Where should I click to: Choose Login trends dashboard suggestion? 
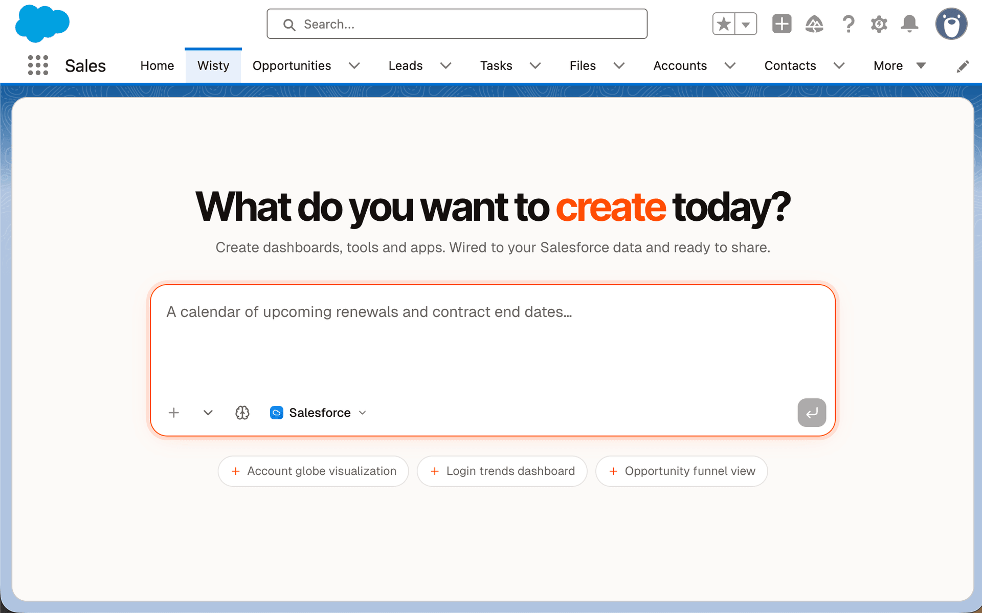[x=502, y=471]
